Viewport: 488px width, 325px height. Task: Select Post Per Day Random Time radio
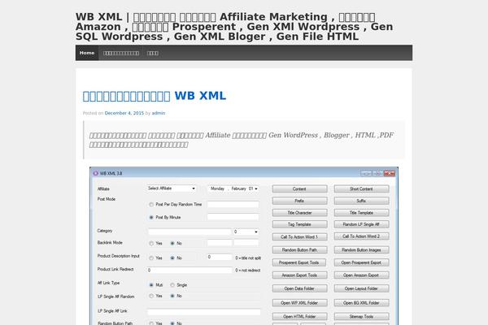[x=151, y=205]
